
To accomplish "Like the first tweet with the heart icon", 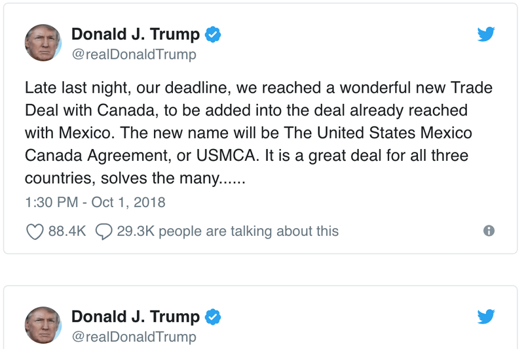I will (35, 231).
